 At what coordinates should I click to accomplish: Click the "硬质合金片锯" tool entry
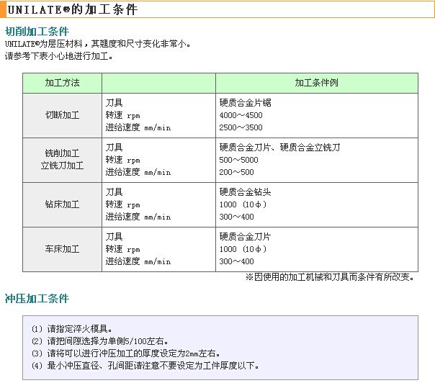(x=245, y=103)
